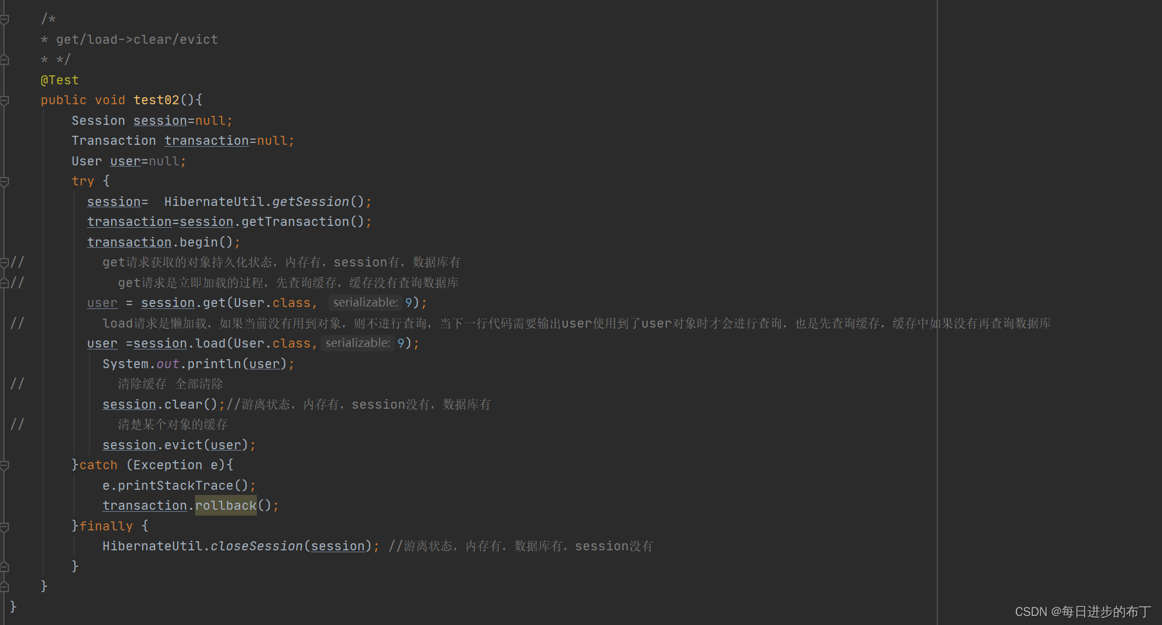Collapse the catch block using gutter marker

(x=5, y=465)
